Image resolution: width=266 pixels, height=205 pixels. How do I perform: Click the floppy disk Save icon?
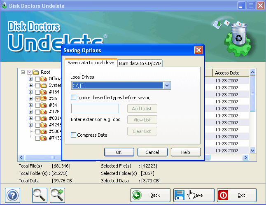180,195
